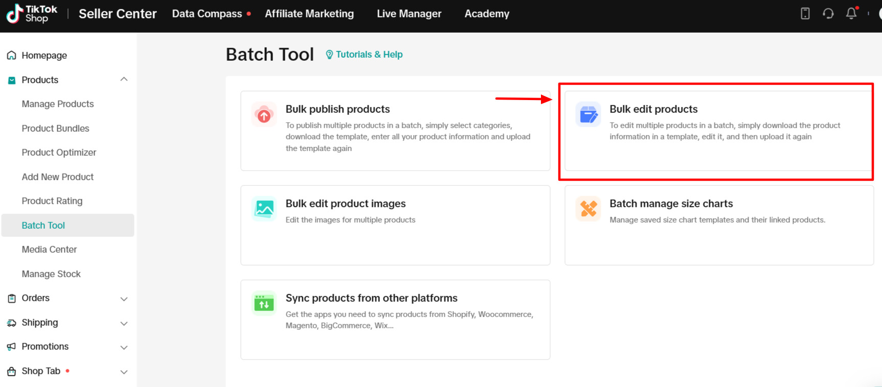The width and height of the screenshot is (882, 387).
Task: Expand the Orders sidebar section
Action: (124, 299)
